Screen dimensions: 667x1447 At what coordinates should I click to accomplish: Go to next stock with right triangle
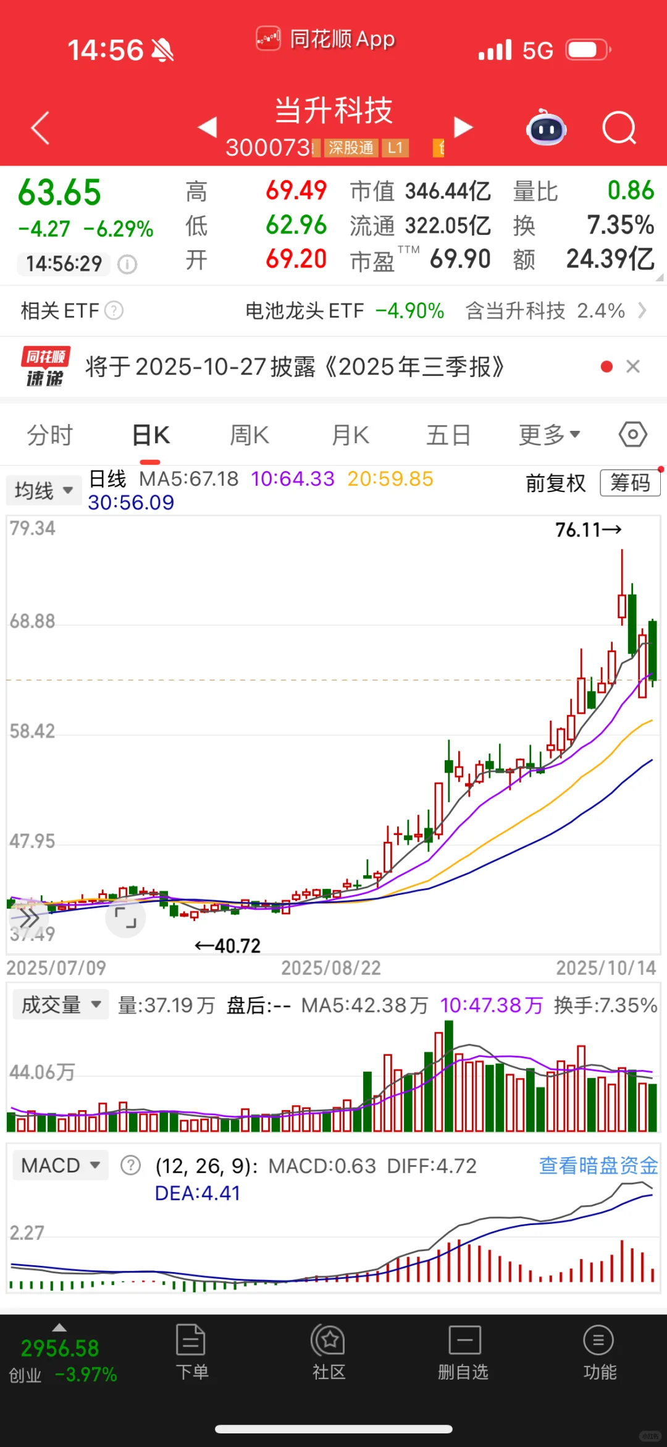[463, 127]
